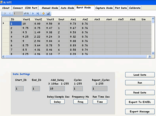
Task: Select Vout2 cell showing 1.49
Action: coord(39,32)
